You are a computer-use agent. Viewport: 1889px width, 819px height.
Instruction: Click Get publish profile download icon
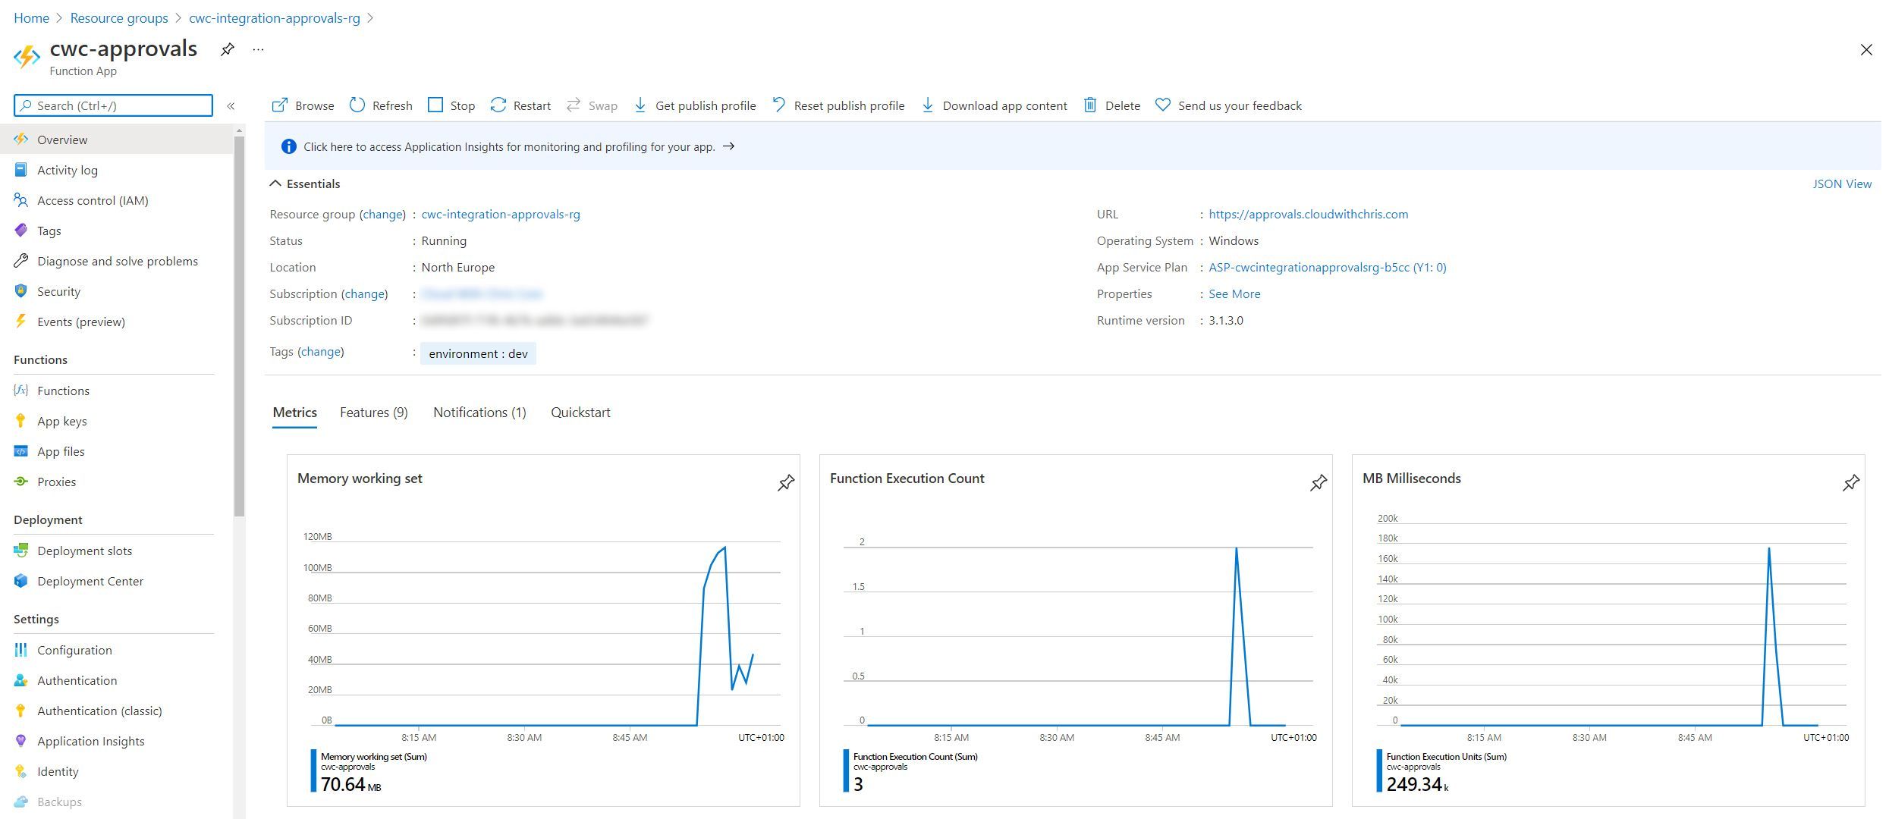tap(640, 105)
